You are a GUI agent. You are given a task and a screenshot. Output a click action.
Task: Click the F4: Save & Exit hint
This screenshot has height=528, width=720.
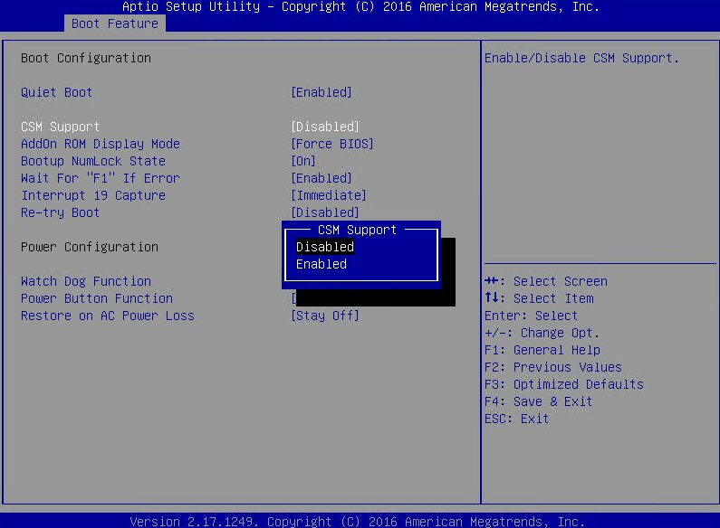(x=539, y=401)
